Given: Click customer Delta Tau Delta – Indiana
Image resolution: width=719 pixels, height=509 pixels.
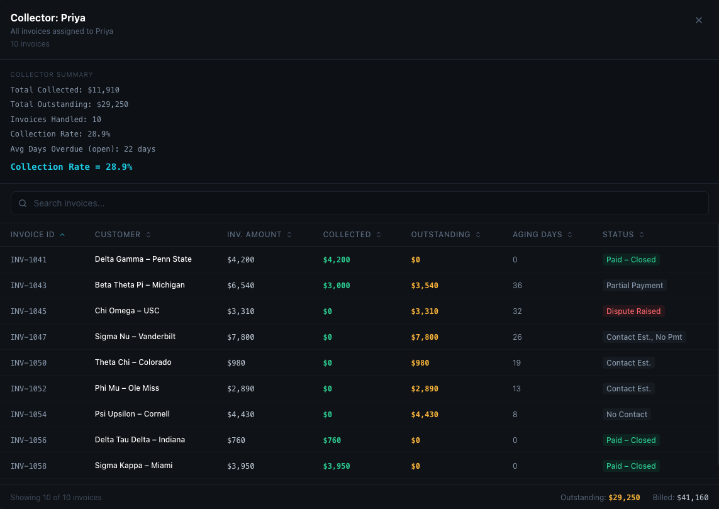Looking at the screenshot, I should pyautogui.click(x=140, y=440).
